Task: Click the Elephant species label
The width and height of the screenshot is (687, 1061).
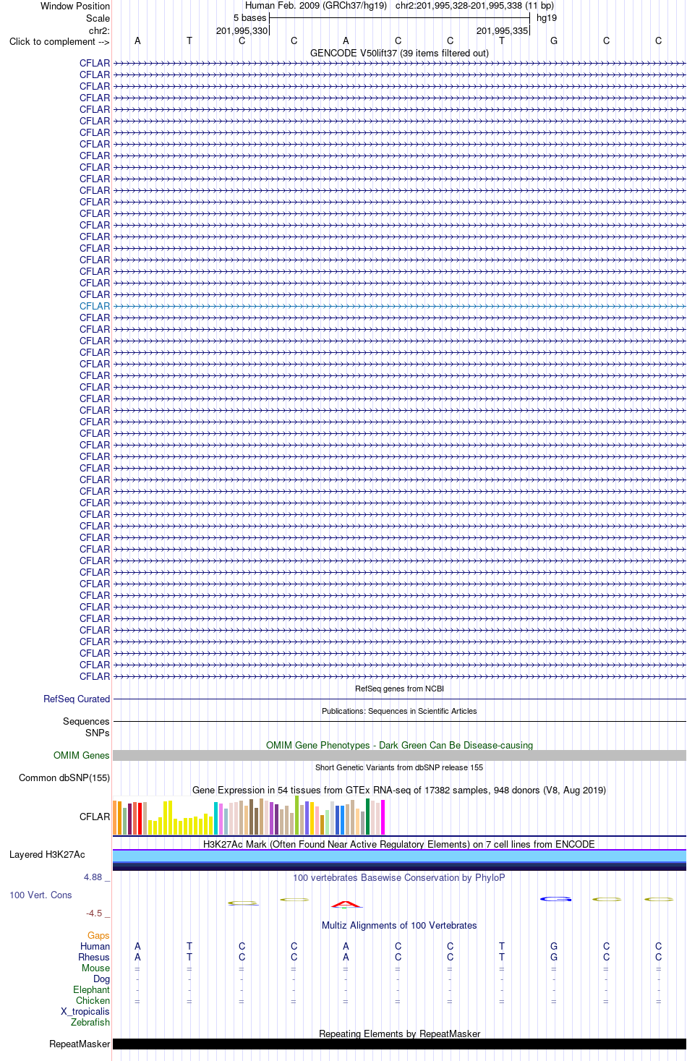Action: 92,989
